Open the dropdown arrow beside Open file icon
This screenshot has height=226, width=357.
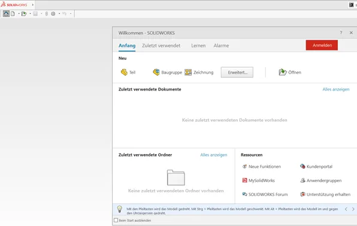click(30, 14)
